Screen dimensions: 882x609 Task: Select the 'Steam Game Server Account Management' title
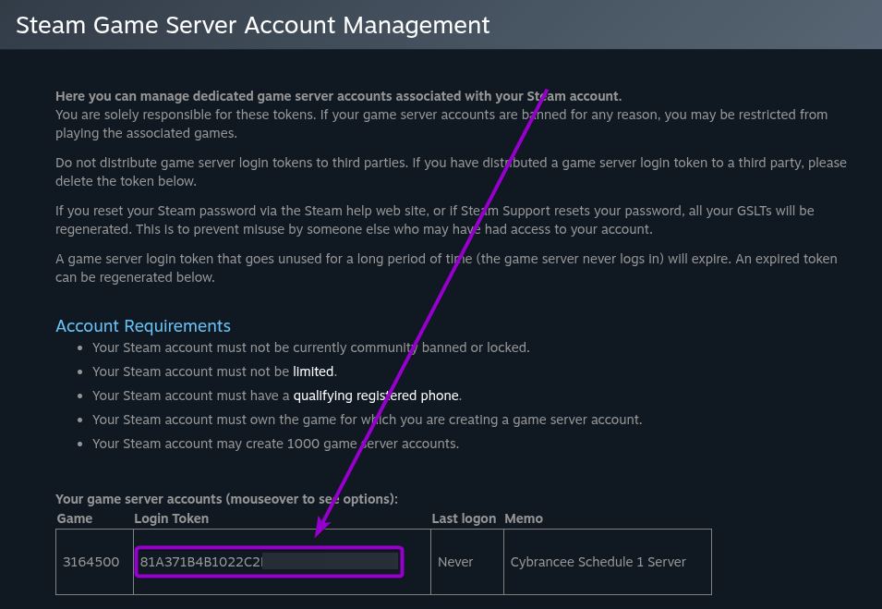[x=252, y=25]
